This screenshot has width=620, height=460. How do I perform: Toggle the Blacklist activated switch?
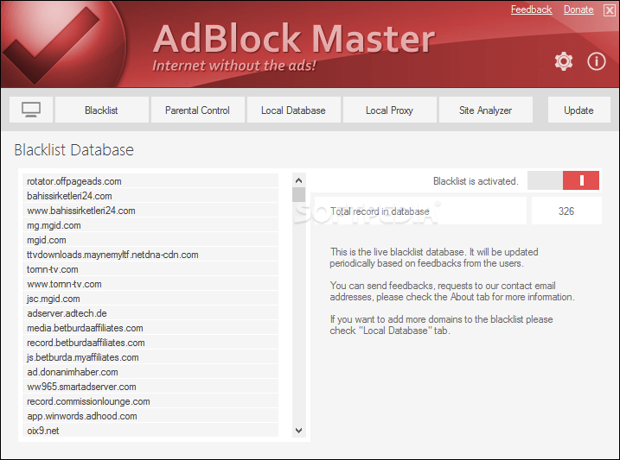pos(563,180)
